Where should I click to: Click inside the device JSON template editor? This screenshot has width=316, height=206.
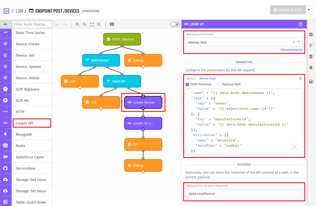(x=244, y=121)
